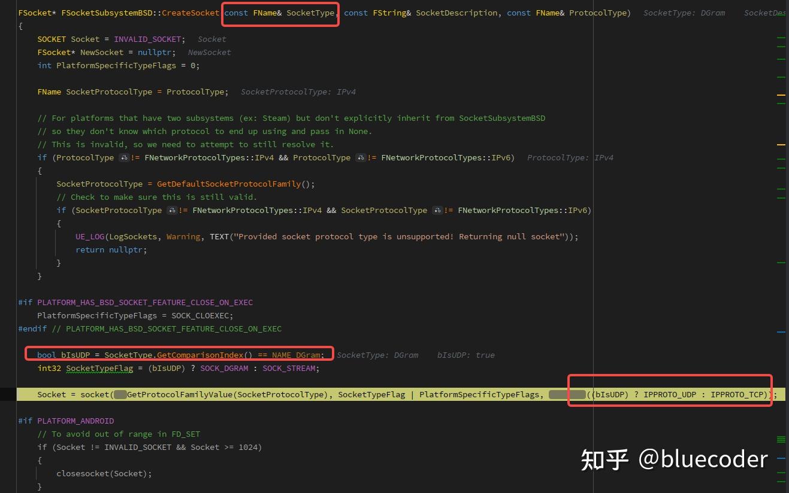
Task: Select the CreateSocket function name
Action: [x=191, y=12]
